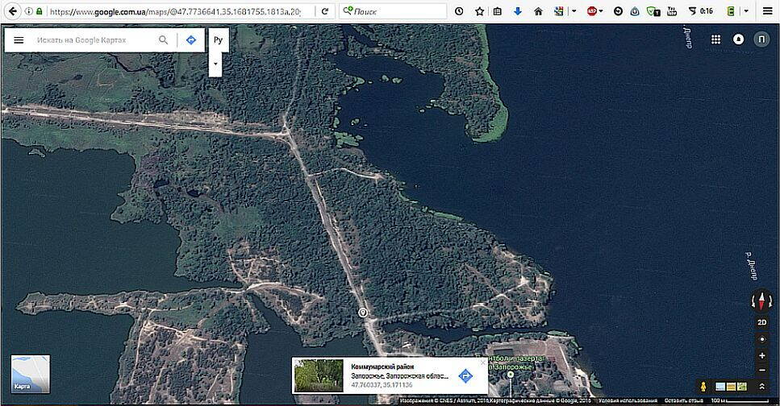
Task: Click the search magnifier in Maps
Action: click(164, 39)
